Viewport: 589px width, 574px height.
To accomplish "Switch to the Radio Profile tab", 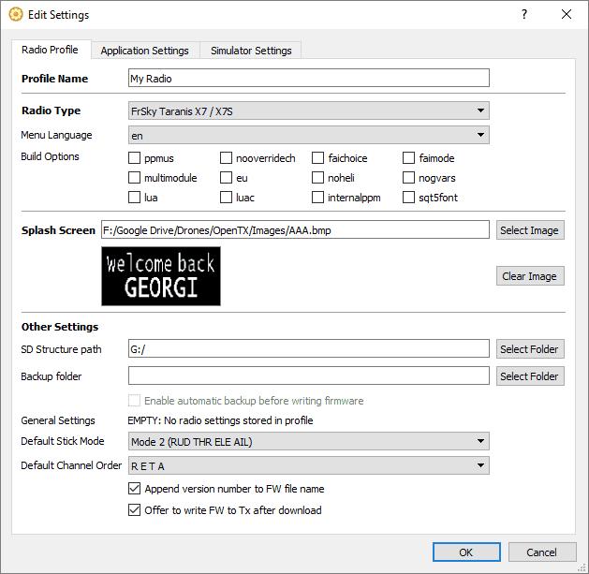I will [51, 50].
